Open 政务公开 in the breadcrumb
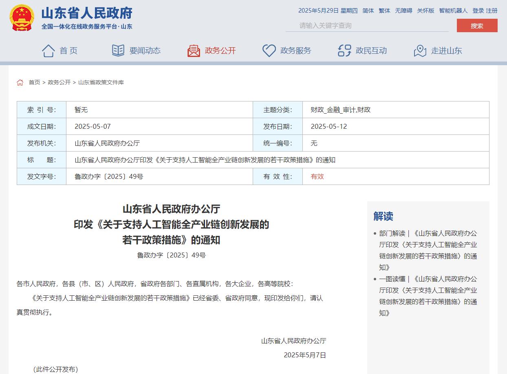Image resolution: width=507 pixels, height=374 pixels. coord(59,82)
